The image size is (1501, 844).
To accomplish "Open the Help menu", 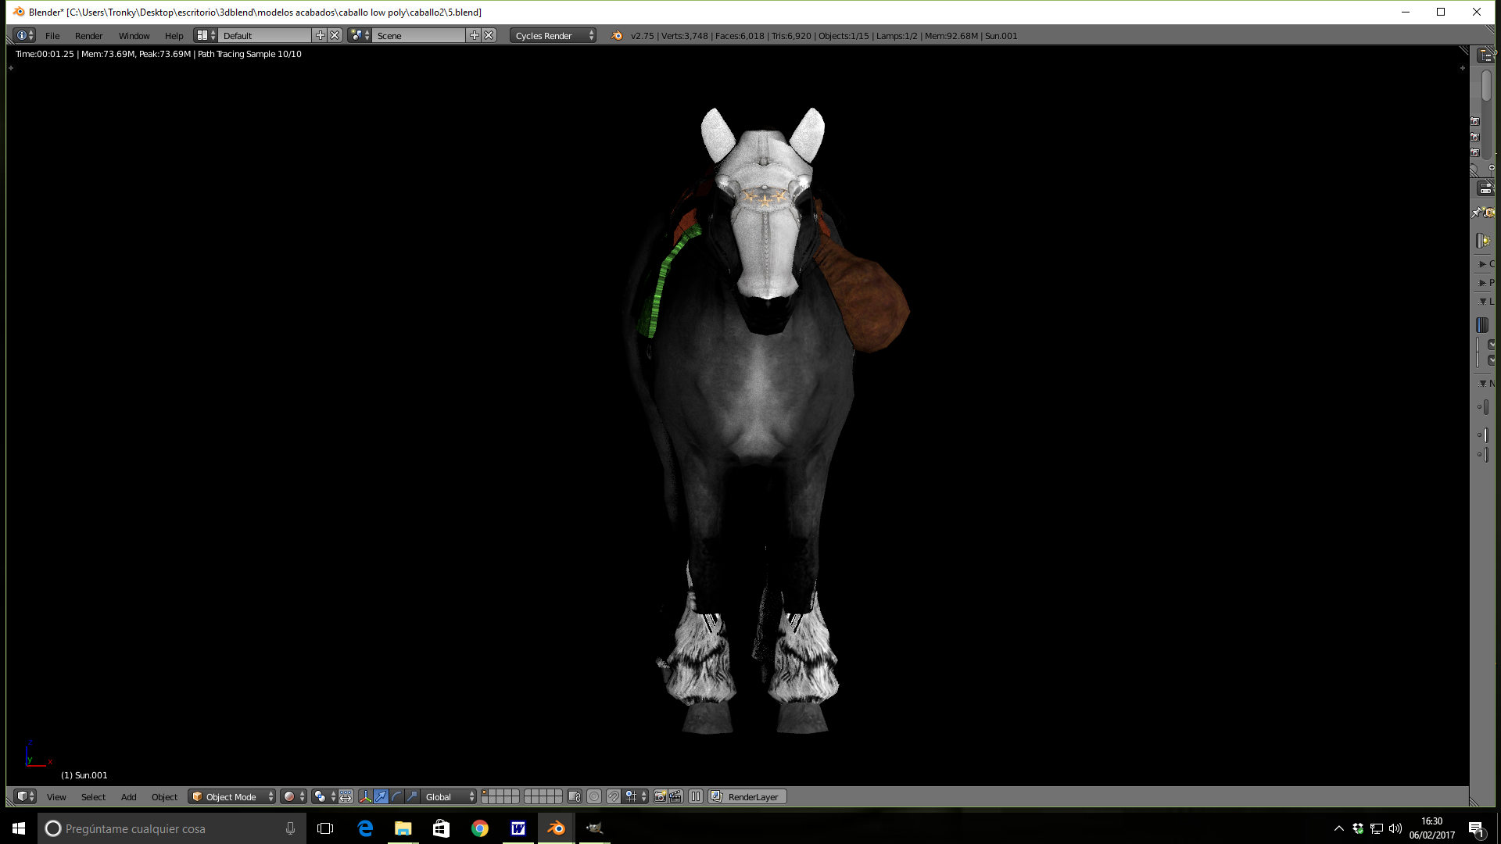I will click(x=174, y=36).
